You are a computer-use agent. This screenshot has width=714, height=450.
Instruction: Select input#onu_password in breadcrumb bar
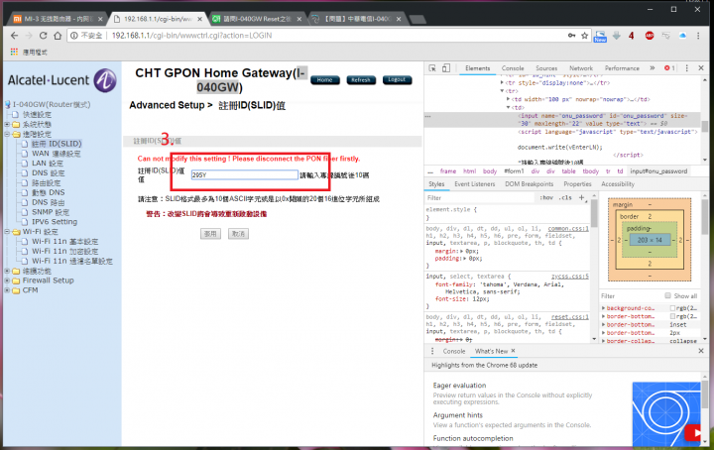658,171
